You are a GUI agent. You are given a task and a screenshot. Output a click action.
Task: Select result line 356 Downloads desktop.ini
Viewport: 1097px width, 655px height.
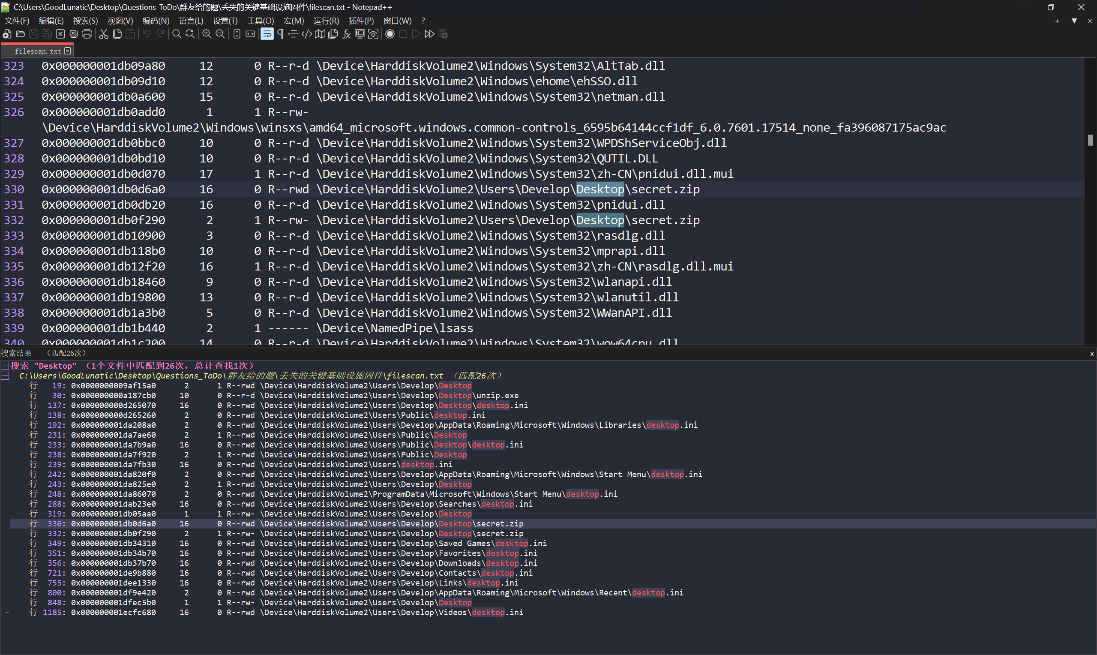coord(283,563)
